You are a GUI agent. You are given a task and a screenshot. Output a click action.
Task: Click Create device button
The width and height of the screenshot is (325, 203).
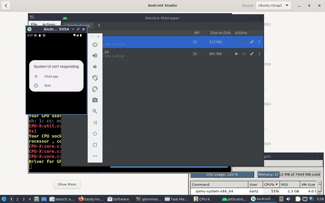tap(78, 26)
